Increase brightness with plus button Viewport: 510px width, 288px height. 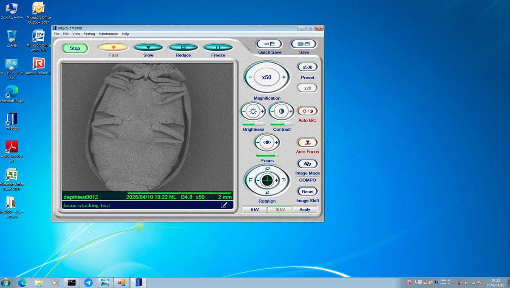pos(262,112)
